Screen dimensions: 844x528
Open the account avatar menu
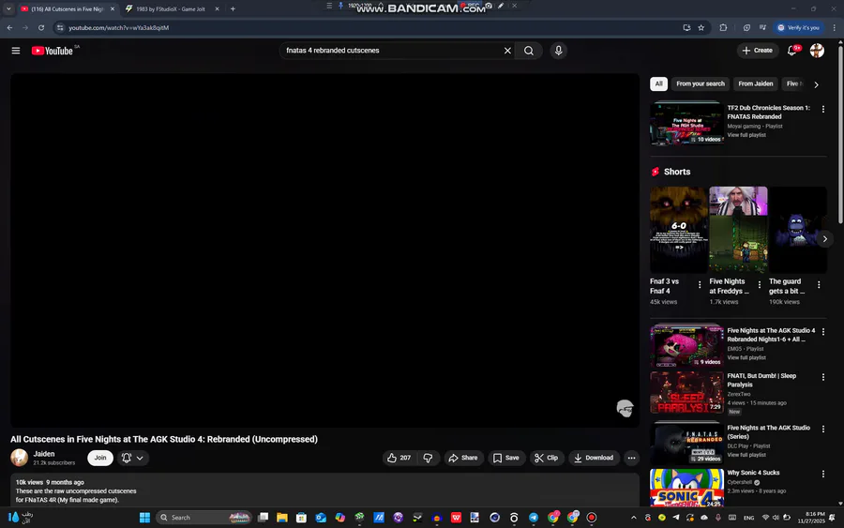(x=817, y=51)
